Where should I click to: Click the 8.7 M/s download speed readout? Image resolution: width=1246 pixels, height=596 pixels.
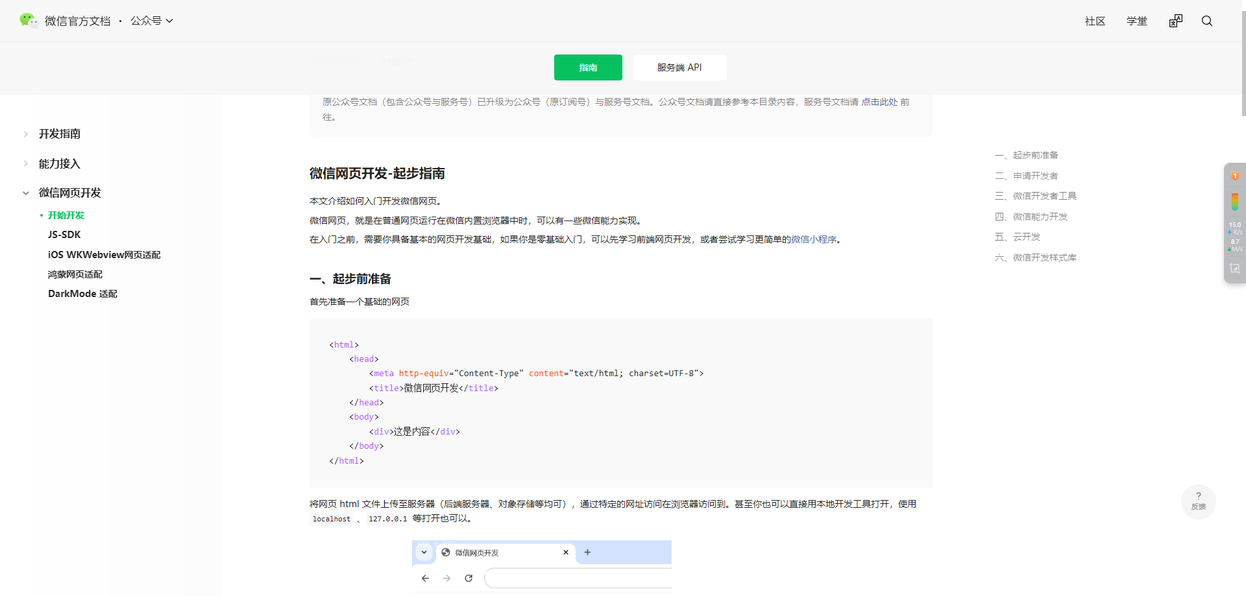click(x=1235, y=245)
